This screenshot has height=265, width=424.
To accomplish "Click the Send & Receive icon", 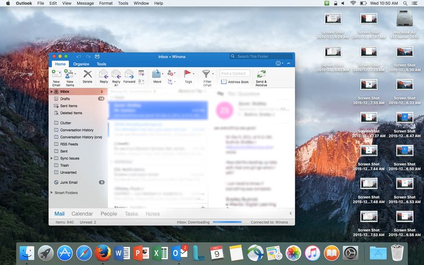I will point(261,74).
